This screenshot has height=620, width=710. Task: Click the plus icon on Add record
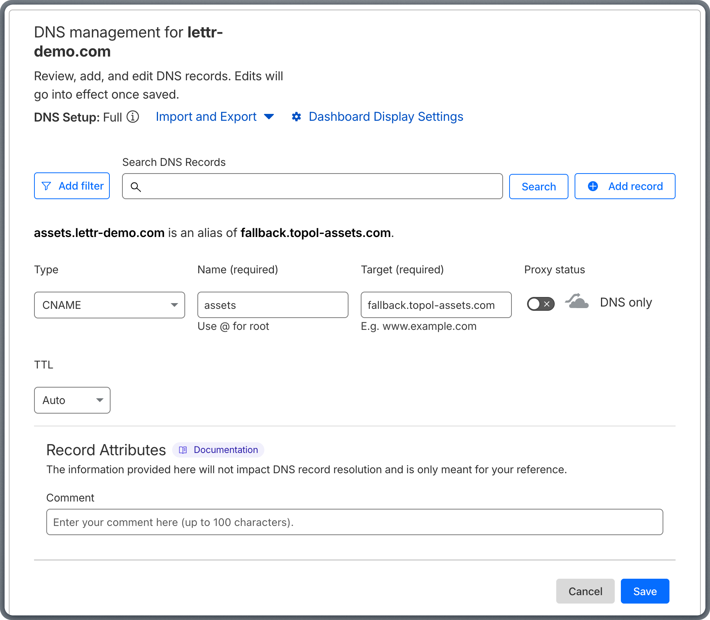[x=593, y=186]
